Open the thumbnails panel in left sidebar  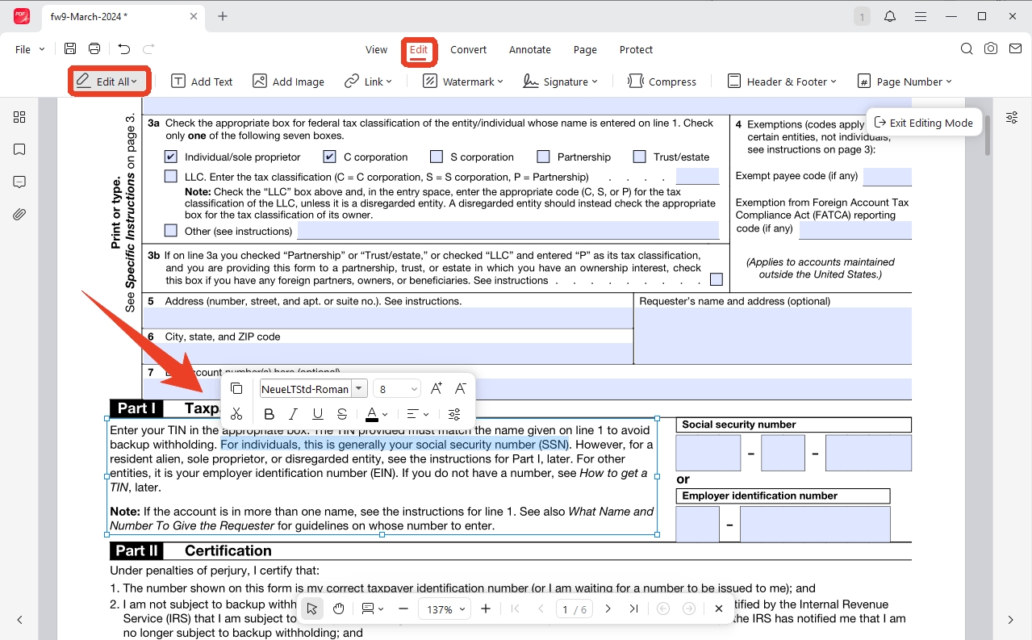click(x=19, y=117)
